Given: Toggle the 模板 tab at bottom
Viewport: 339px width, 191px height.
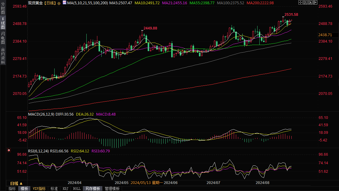Looking at the screenshot, I should [x=24, y=189].
